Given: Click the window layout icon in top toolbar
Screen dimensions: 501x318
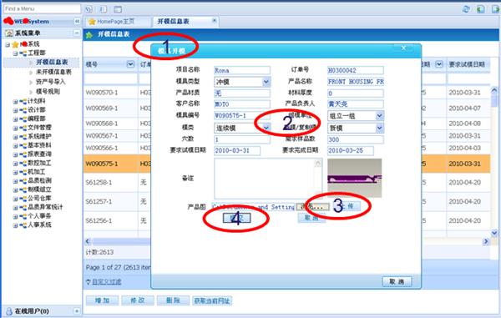Looking at the screenshot, I should (118, 9).
